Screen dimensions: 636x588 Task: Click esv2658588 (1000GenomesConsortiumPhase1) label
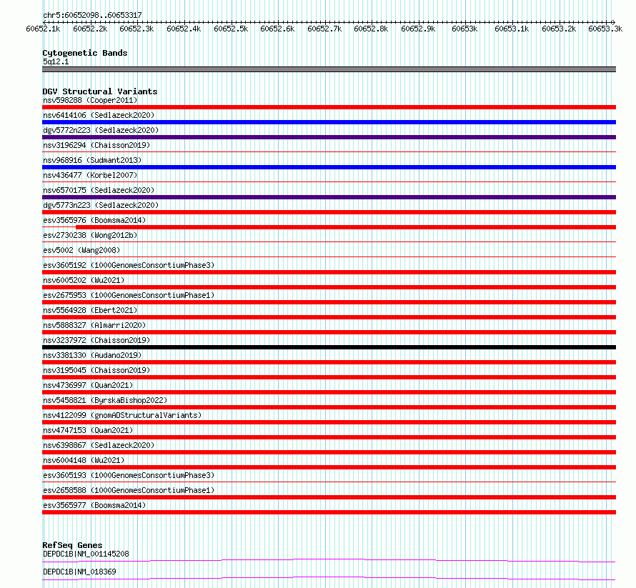pyautogui.click(x=129, y=490)
